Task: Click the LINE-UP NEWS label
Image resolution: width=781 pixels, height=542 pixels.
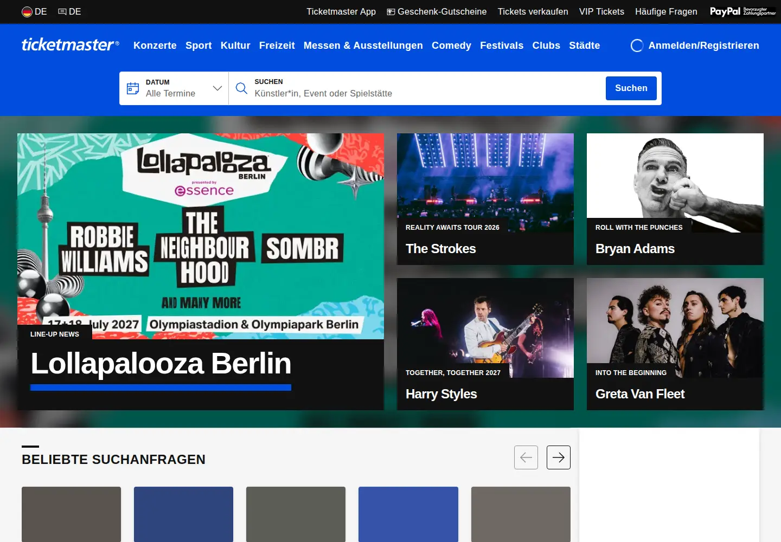Action: click(55, 334)
